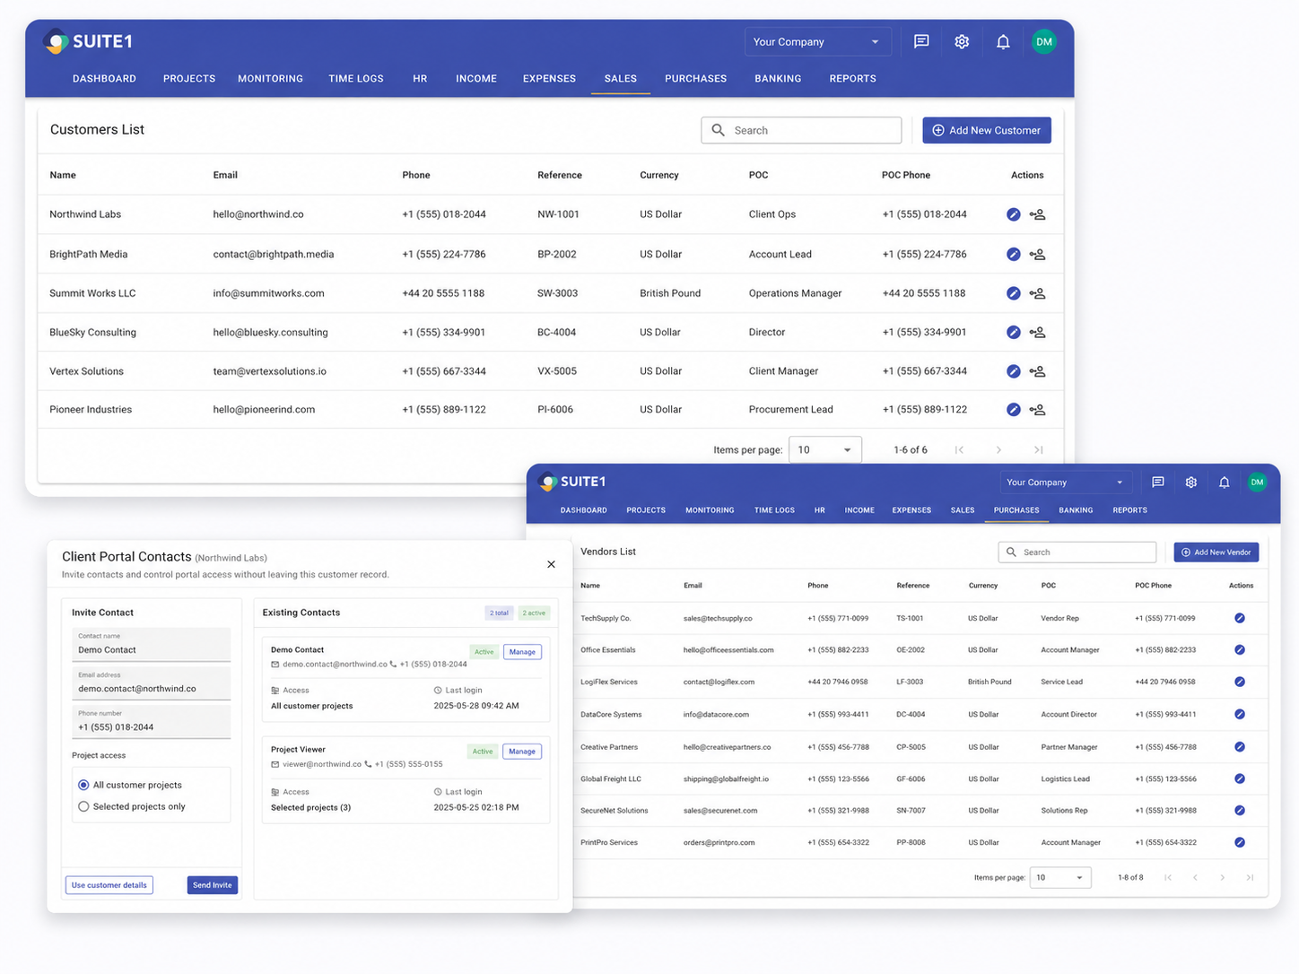Viewport: 1299px width, 974px height.
Task: Edit Creative Partners vendor row
Action: click(1240, 746)
